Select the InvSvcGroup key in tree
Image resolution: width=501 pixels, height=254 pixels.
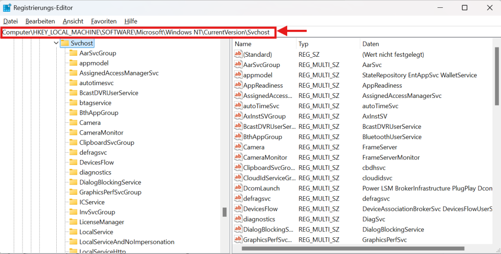tap(97, 212)
